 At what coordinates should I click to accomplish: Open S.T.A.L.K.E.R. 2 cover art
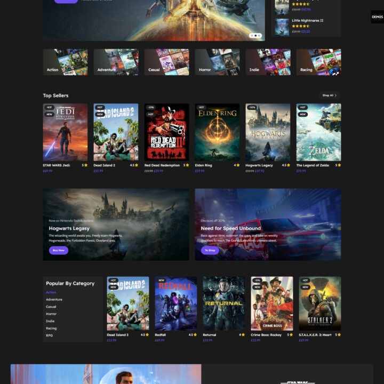tap(320, 303)
